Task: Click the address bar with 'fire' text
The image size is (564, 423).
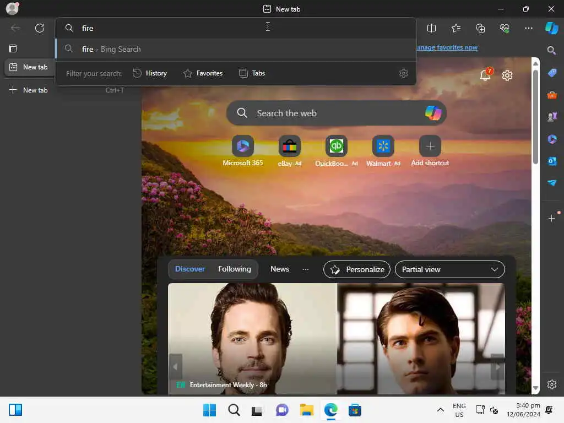Action: coord(236,28)
